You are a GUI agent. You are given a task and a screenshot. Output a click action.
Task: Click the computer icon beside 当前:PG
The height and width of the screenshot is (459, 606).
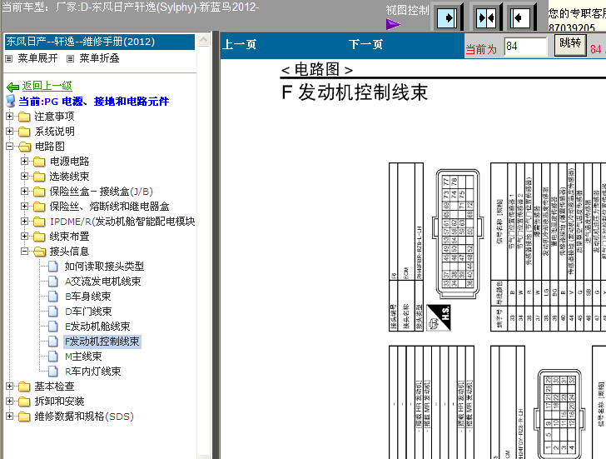(x=11, y=101)
